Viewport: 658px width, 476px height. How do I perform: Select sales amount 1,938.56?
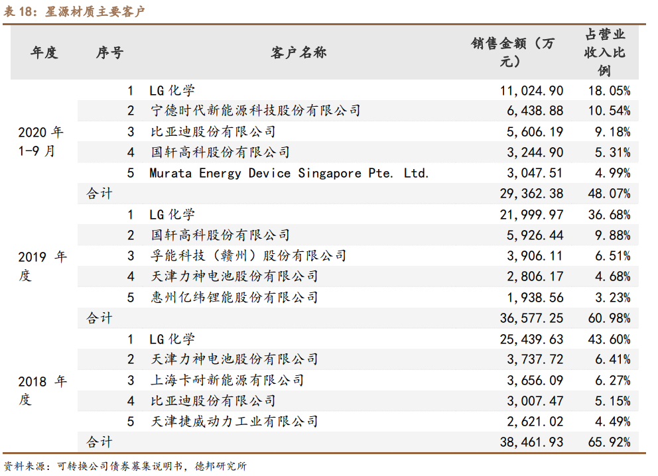535,298
